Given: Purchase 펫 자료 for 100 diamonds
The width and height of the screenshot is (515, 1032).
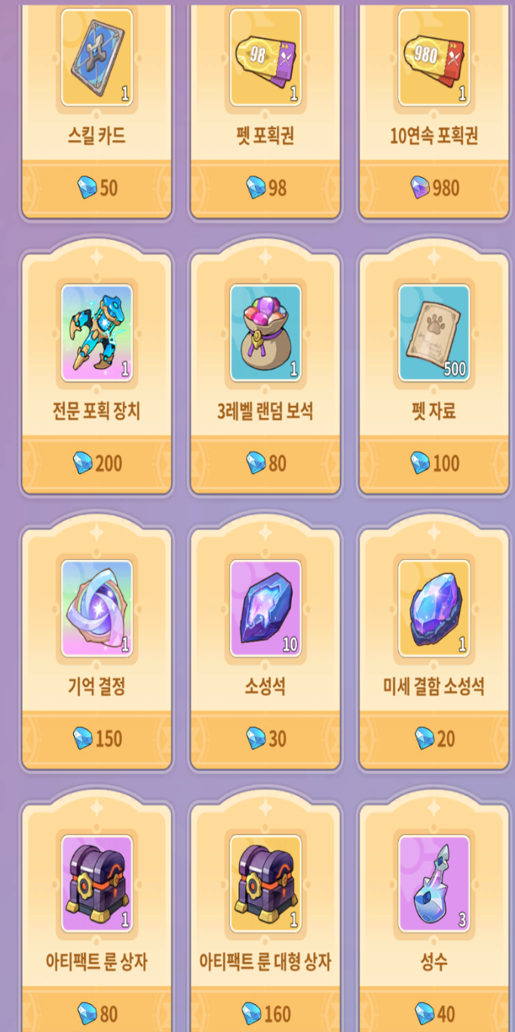Looking at the screenshot, I should [434, 463].
